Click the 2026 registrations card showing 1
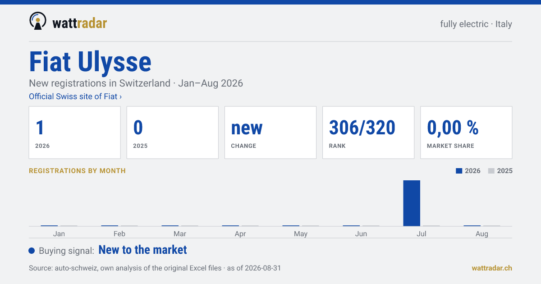541x284 pixels. pos(75,133)
